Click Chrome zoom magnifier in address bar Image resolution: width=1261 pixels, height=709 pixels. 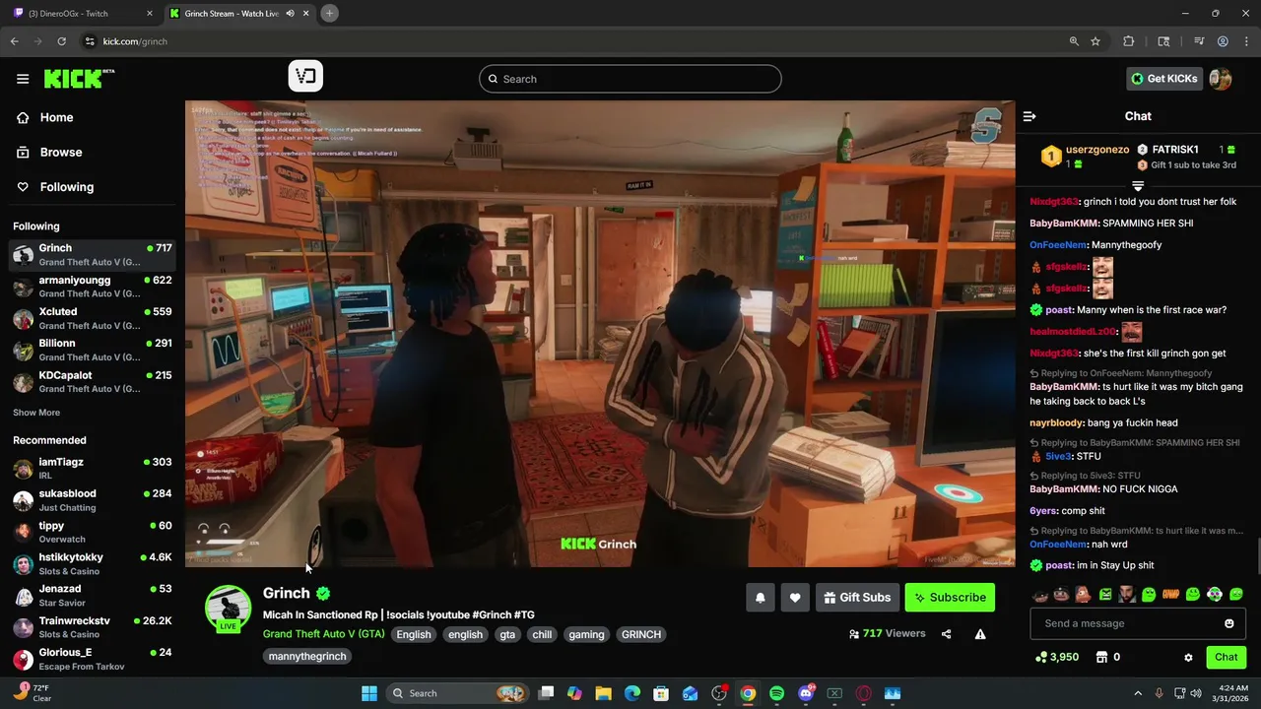tap(1074, 41)
